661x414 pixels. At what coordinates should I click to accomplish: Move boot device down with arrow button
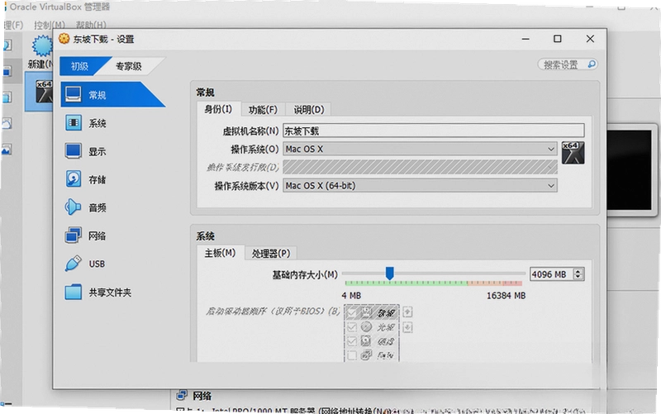(407, 327)
